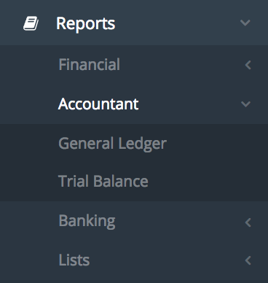Screen dimensions: 268x283
Task: Click the word Balance in Trial Balance
Action: (121, 181)
